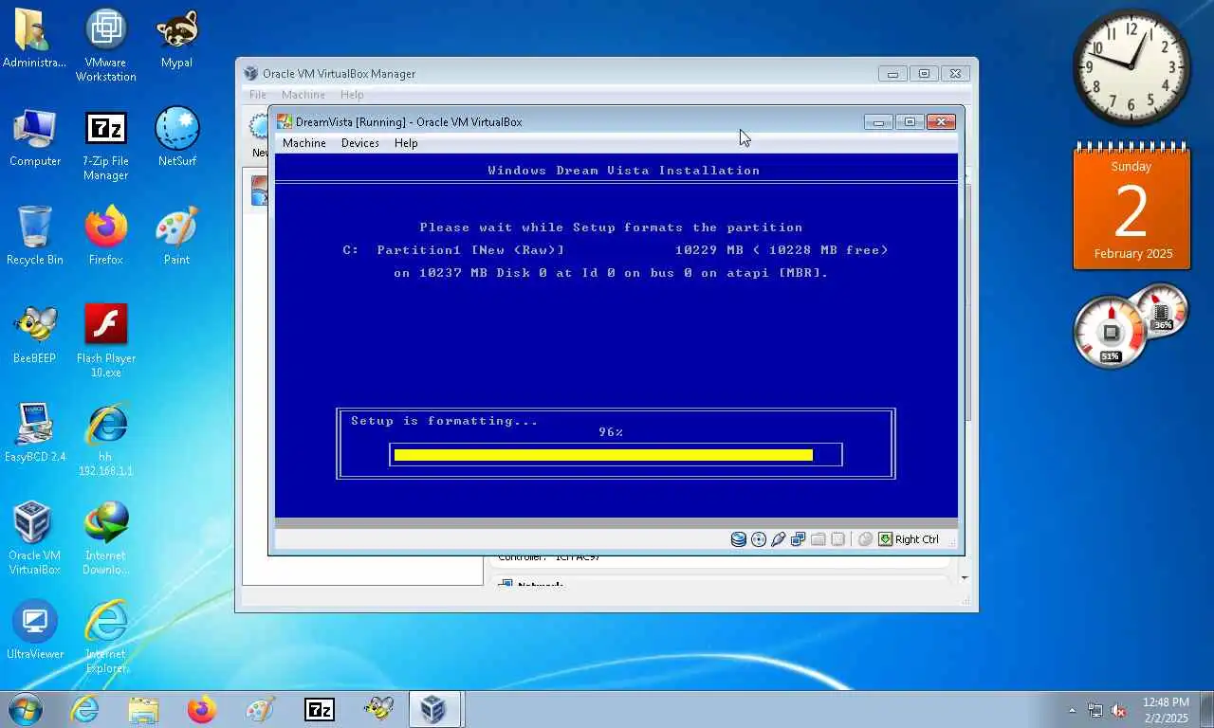
Task: Open File menu in VirtualBox Manager
Action: (258, 95)
